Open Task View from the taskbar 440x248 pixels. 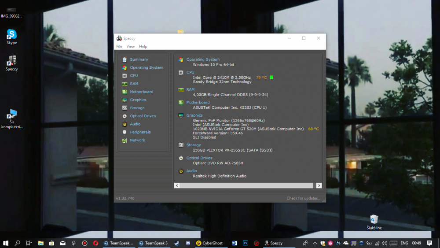(x=29, y=243)
